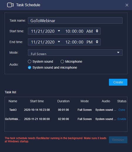Click the camera recorder icon in title bar
Screen dimensions: 132x152
(x=10, y=5)
